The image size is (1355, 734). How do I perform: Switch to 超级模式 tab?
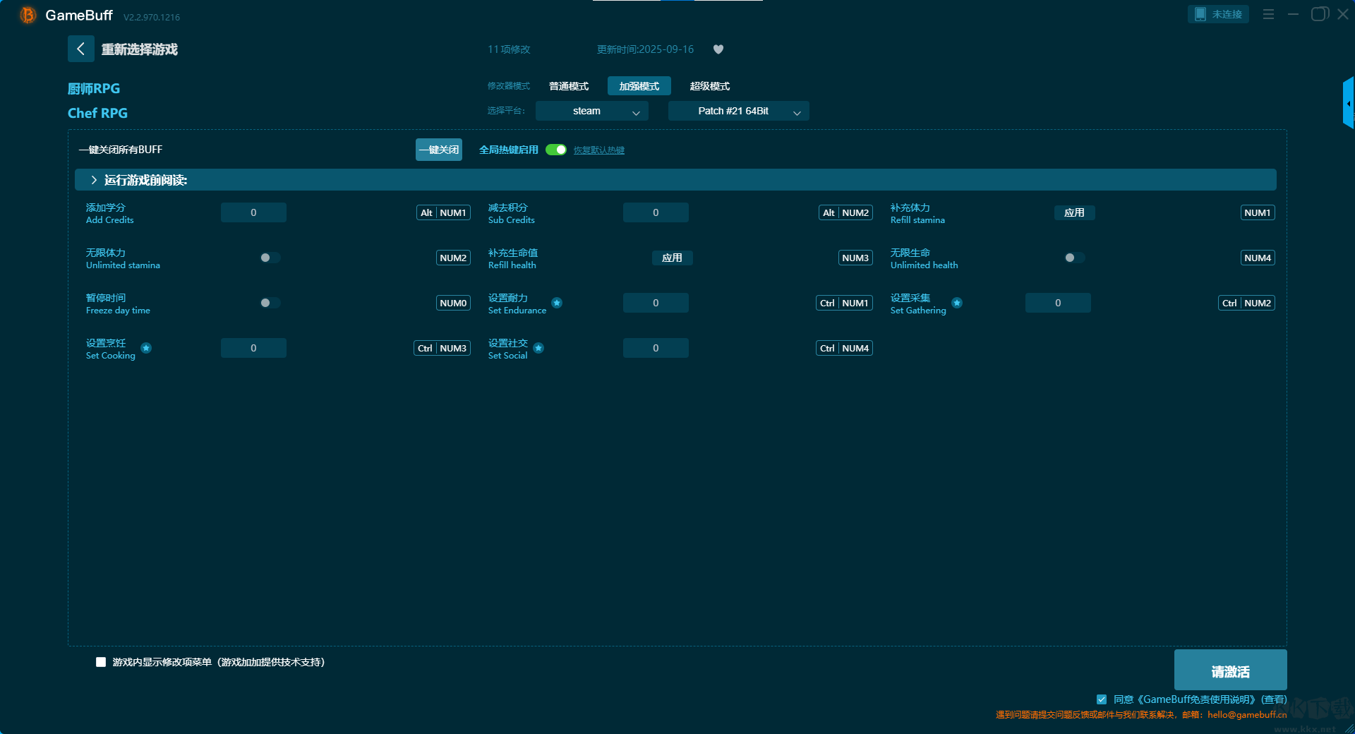[x=709, y=86]
